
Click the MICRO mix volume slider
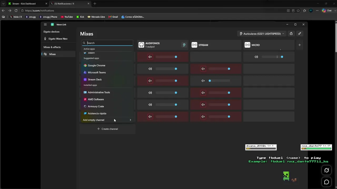click(x=272, y=57)
